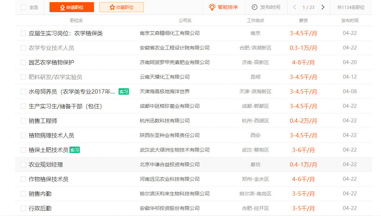
Task: Check box for 园艺农学植物保护
Action: (24, 62)
